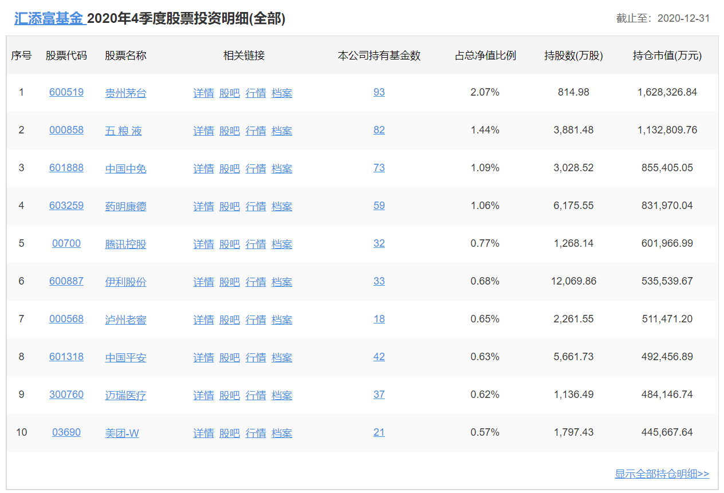
Task: Open stock name 腾讯控股
Action: [125, 244]
